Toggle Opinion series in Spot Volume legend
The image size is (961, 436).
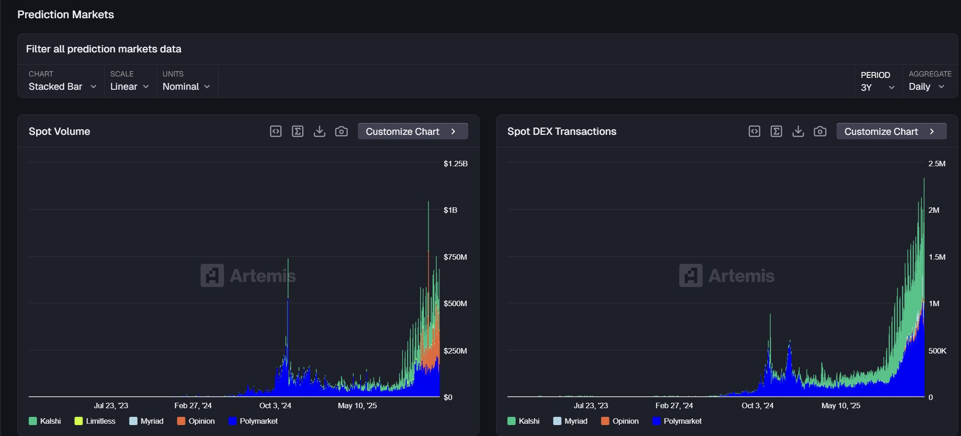pyautogui.click(x=196, y=421)
